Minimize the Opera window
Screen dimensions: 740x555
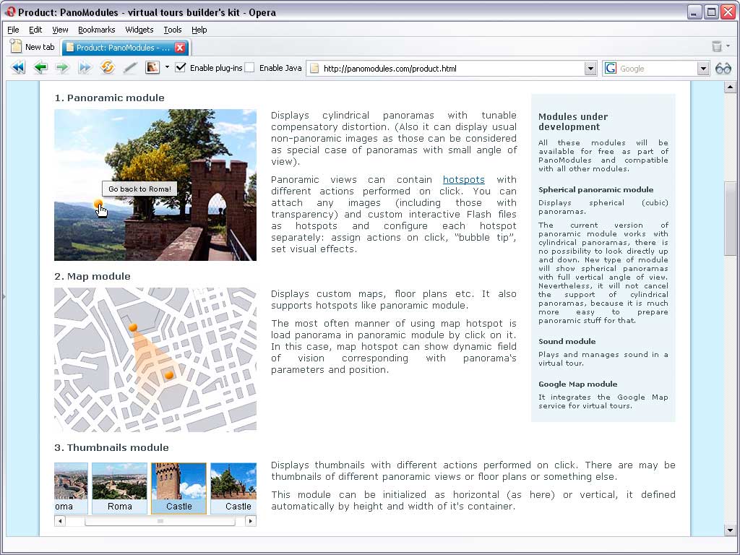click(694, 12)
